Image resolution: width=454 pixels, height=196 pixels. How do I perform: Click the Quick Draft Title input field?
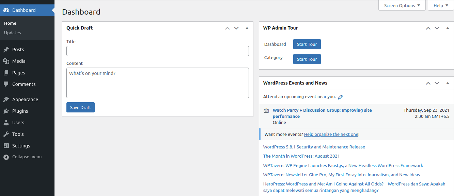point(158,51)
